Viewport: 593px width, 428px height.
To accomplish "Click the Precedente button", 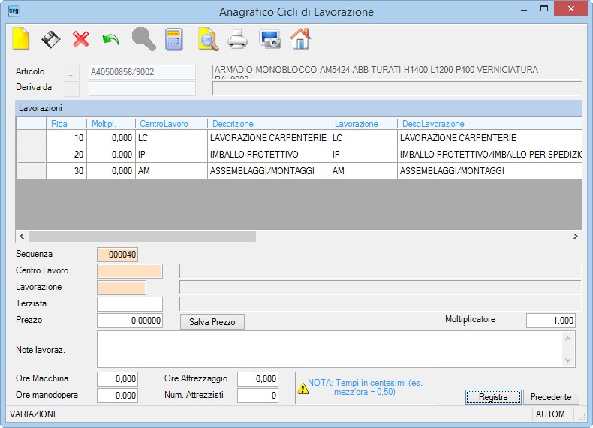I will (551, 397).
